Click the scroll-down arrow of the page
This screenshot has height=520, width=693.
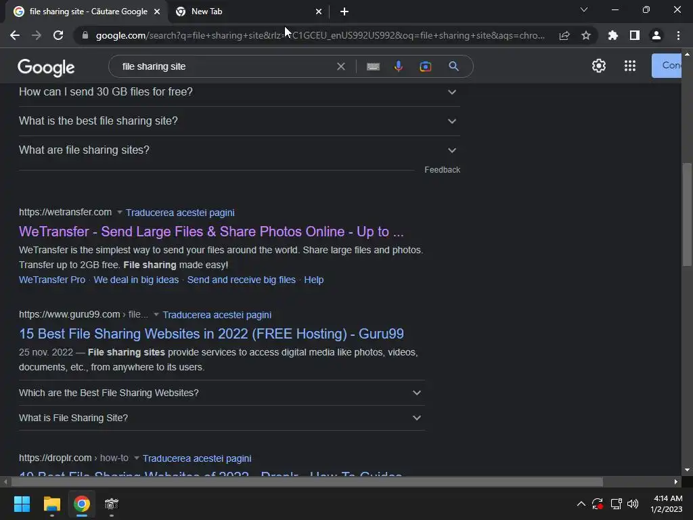pos(687,470)
